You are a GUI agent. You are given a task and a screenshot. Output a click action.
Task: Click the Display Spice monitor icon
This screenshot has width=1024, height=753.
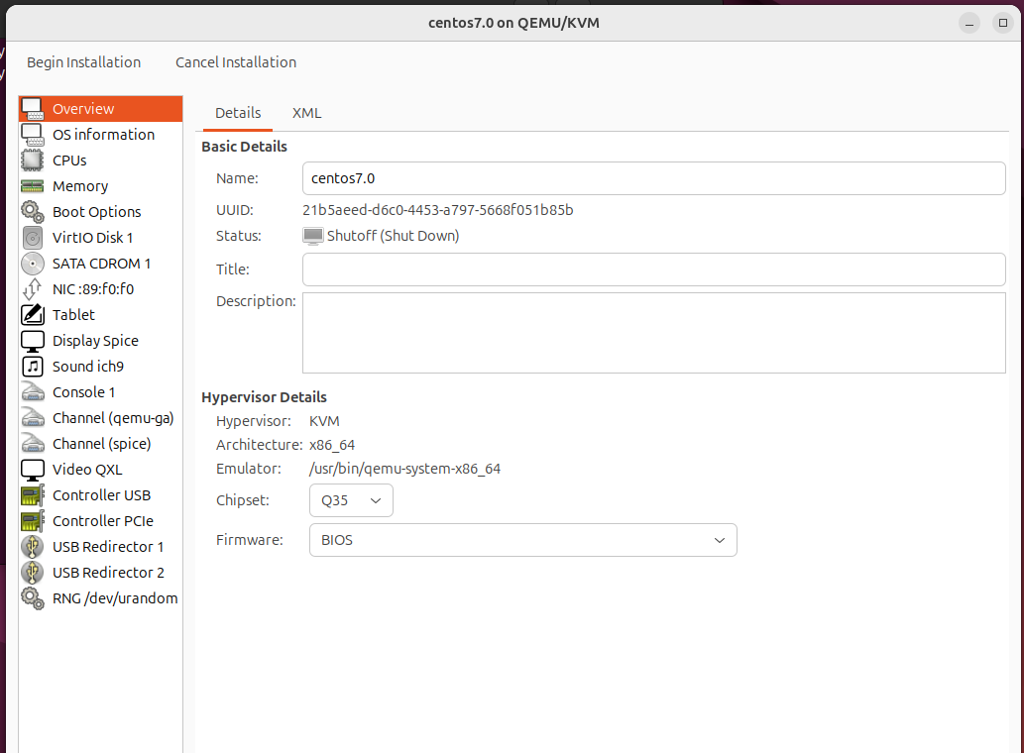(32, 341)
